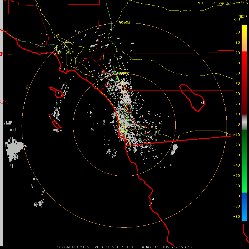Screen dimensions: 249x249
Task: Click the -50 knot scale label
Action: point(237,176)
